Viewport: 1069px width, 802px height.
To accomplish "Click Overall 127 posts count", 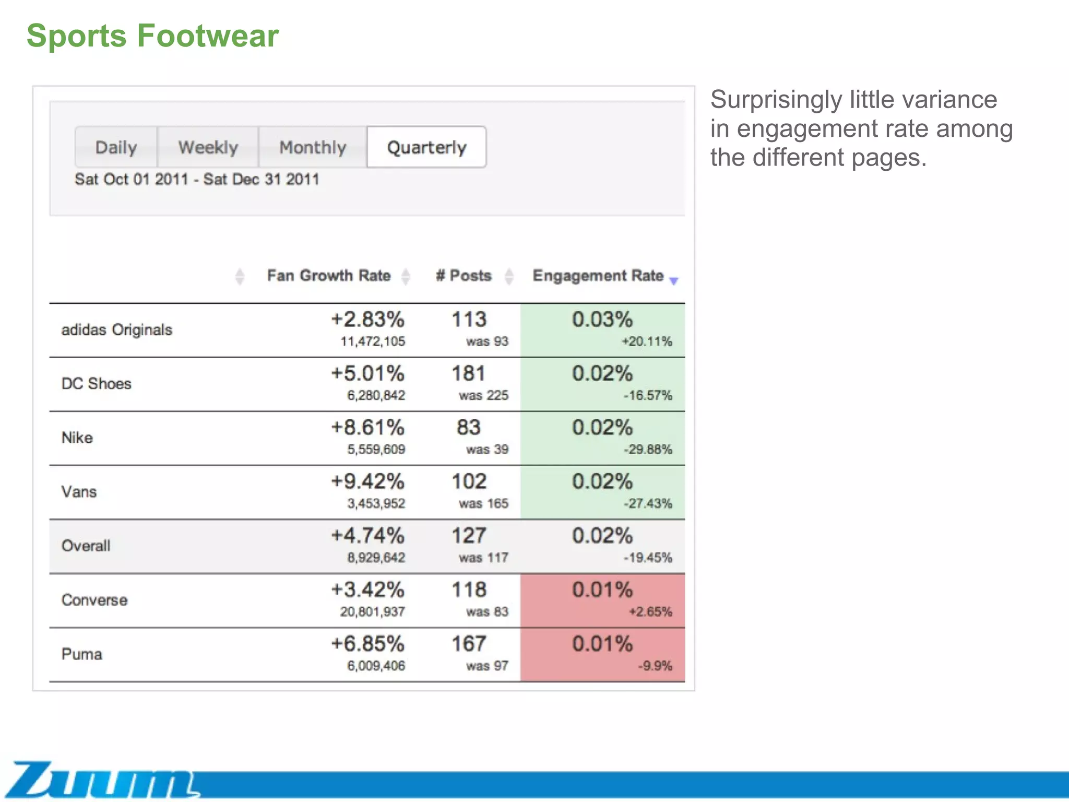I will 469,535.
